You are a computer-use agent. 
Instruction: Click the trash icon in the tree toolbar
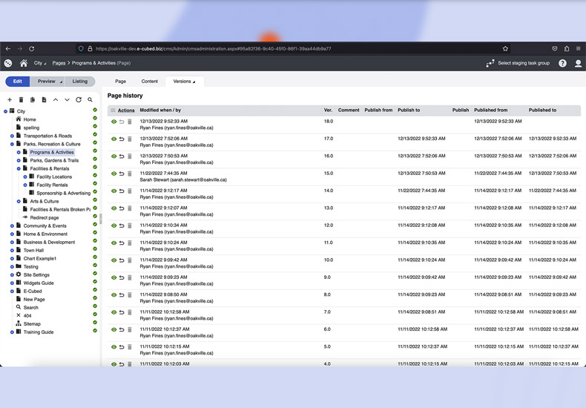(x=21, y=99)
